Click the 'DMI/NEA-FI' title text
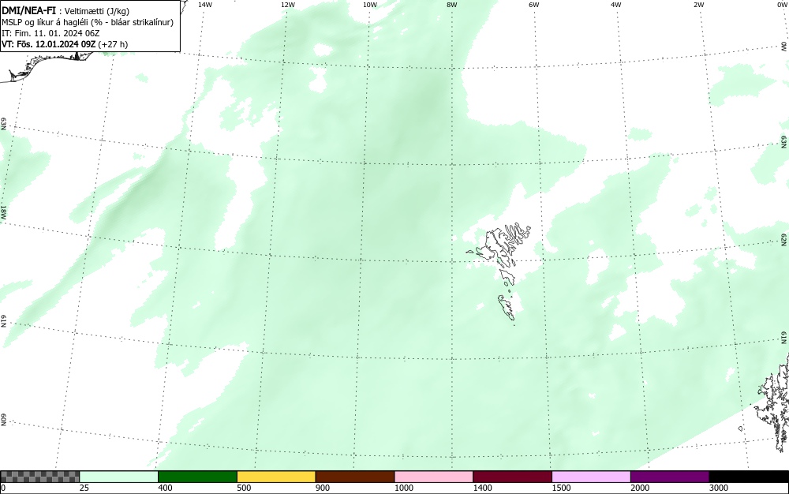The height and width of the screenshot is (494, 789). click(x=28, y=10)
